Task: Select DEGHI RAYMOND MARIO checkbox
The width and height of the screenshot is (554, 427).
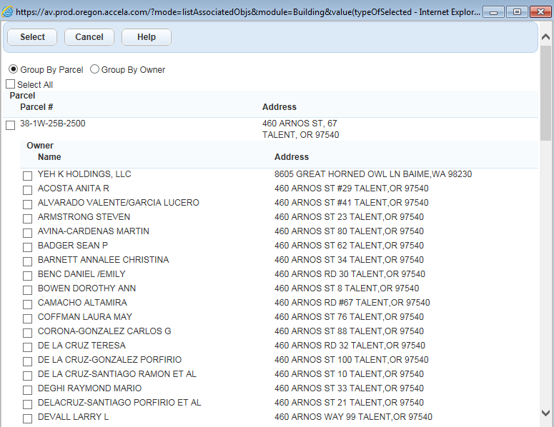Action: [x=27, y=390]
